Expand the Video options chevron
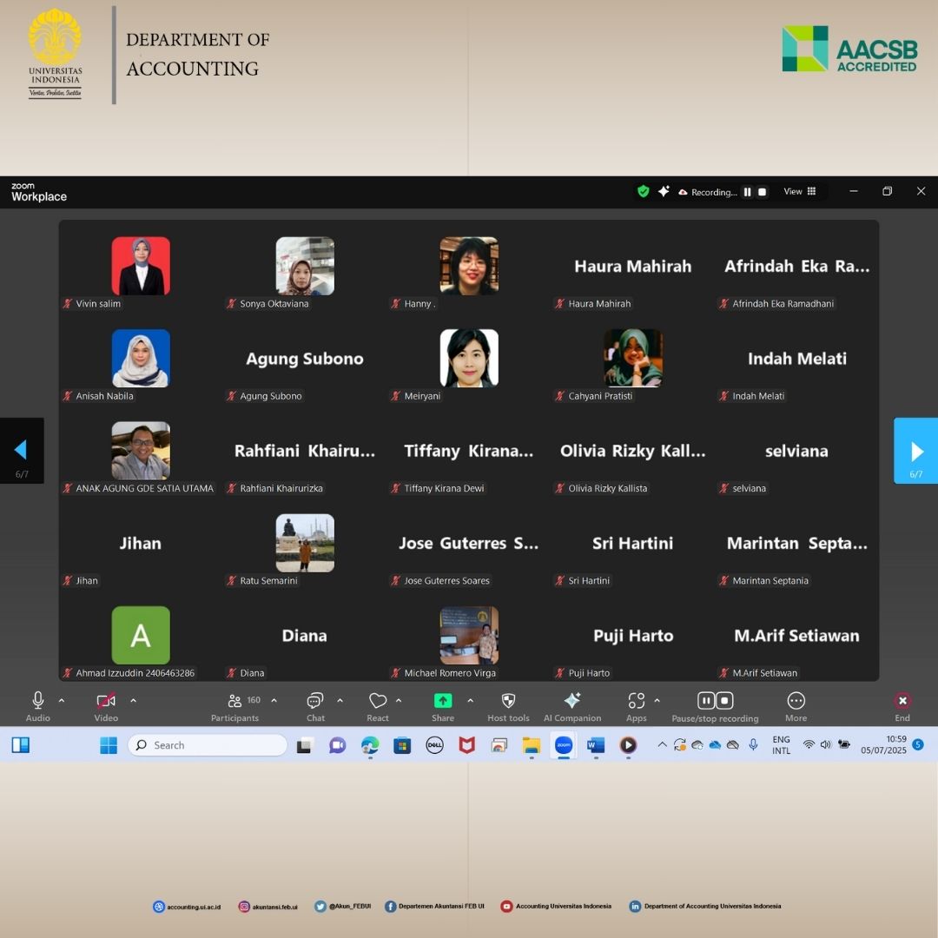938x938 pixels. (x=133, y=700)
